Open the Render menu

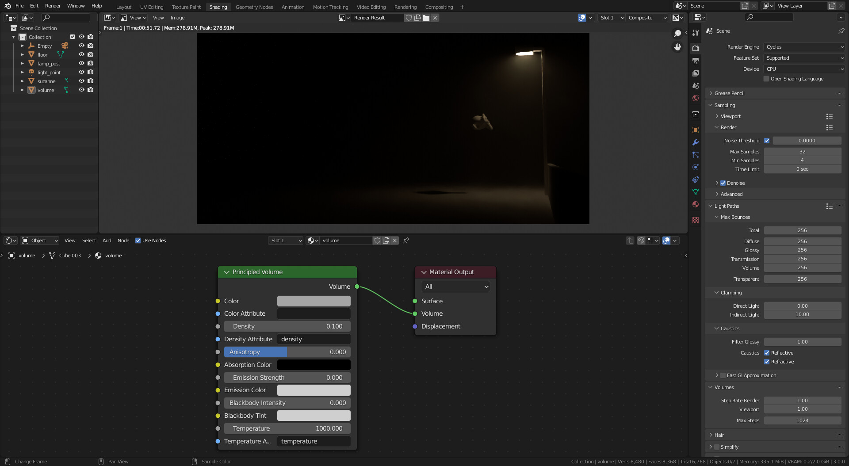(x=53, y=6)
